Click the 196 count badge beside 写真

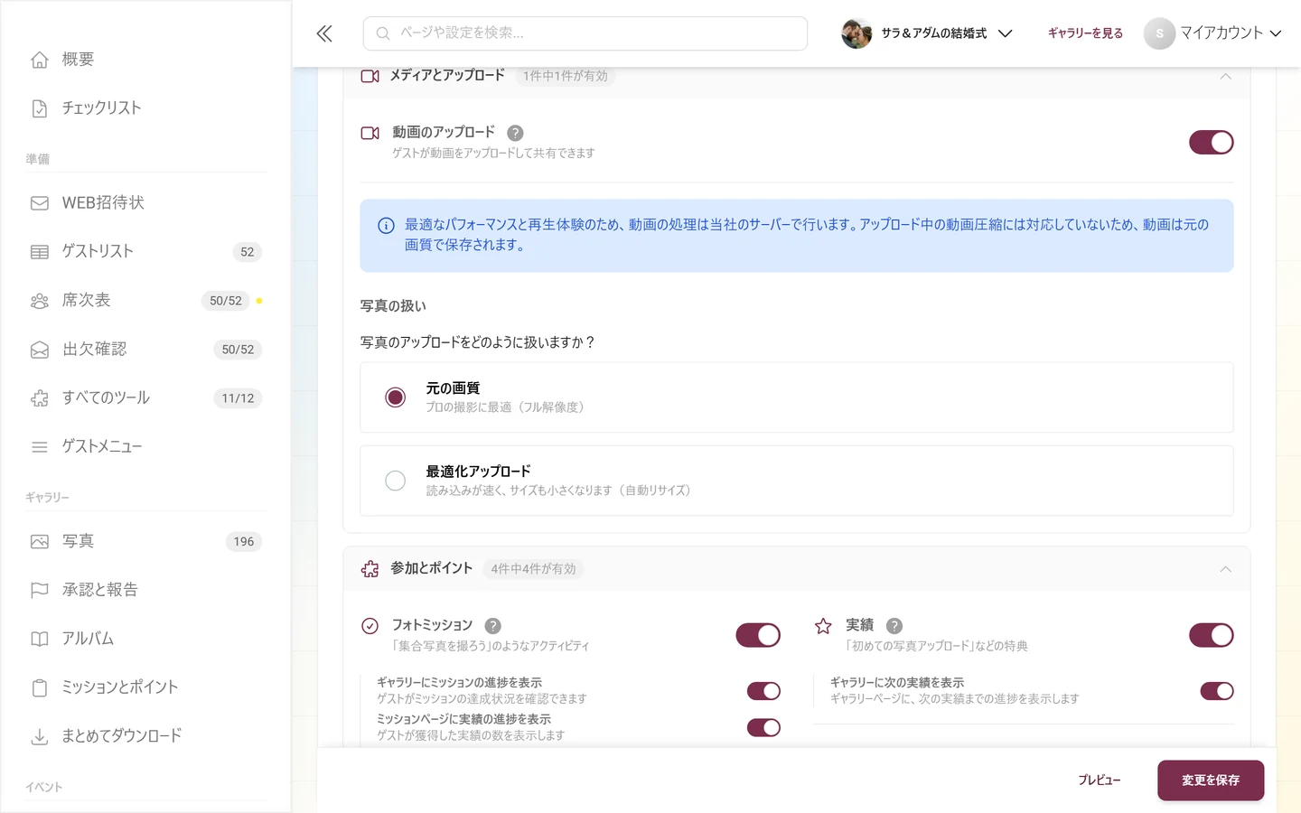tap(243, 542)
